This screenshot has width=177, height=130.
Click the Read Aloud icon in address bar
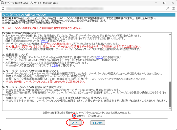point(160,8)
